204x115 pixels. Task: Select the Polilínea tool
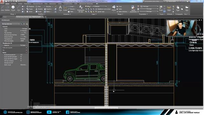pyautogui.click(x=7, y=8)
